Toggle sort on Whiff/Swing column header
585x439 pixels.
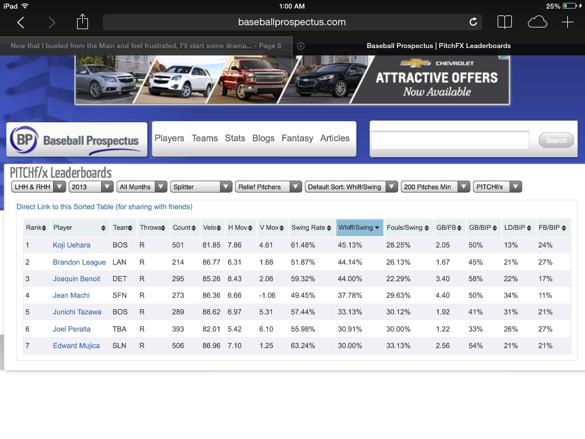[360, 228]
